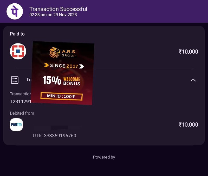Screen dimensions: 208x176
Task: Tap the paid amount ₹10,000 beside payee
Action: point(188,52)
